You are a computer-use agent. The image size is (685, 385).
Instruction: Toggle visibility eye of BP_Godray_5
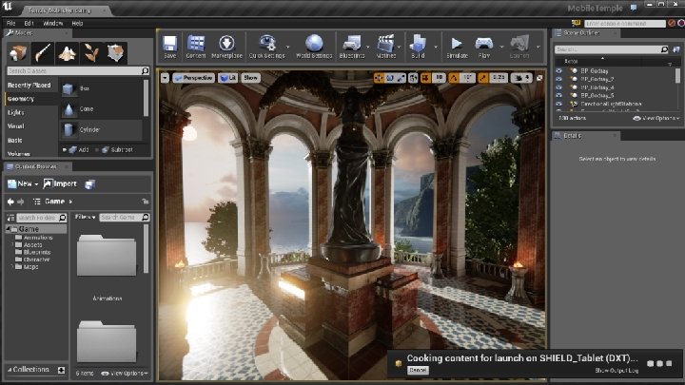(558, 95)
